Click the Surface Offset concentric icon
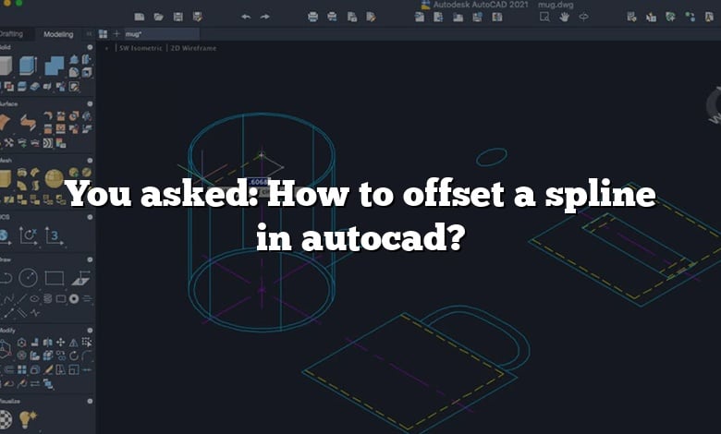721x434 pixels. point(47,143)
